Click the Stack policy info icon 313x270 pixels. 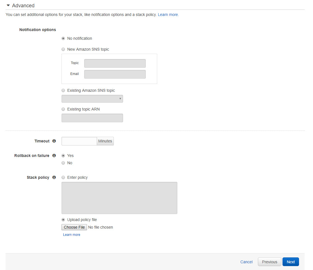tap(54, 177)
